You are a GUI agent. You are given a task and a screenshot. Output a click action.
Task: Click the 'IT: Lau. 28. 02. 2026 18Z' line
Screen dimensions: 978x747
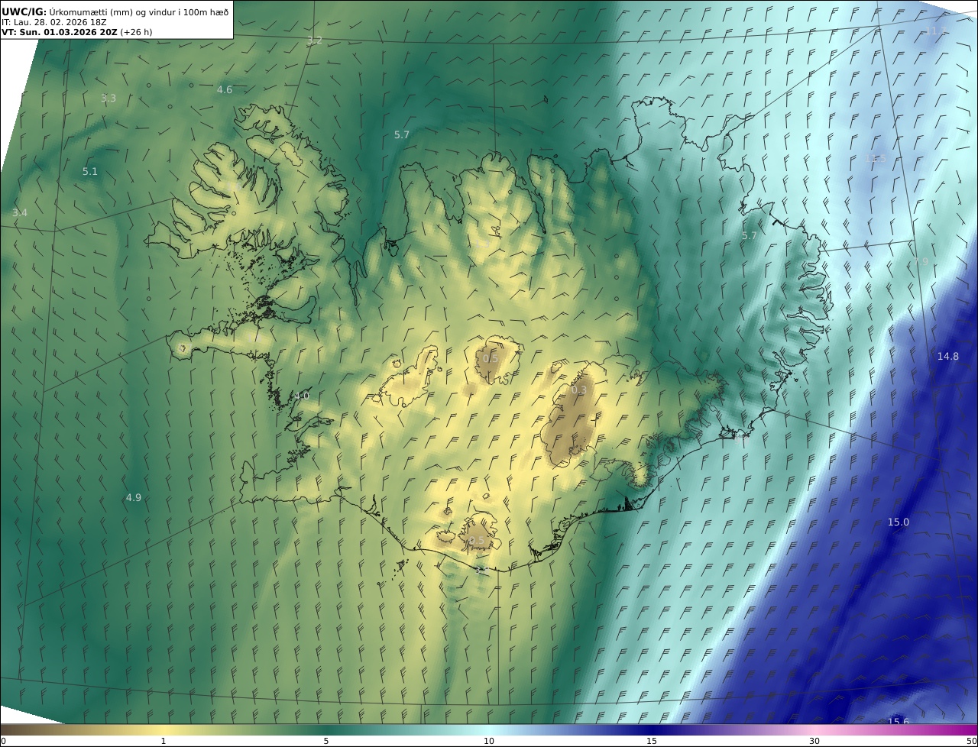click(53, 22)
